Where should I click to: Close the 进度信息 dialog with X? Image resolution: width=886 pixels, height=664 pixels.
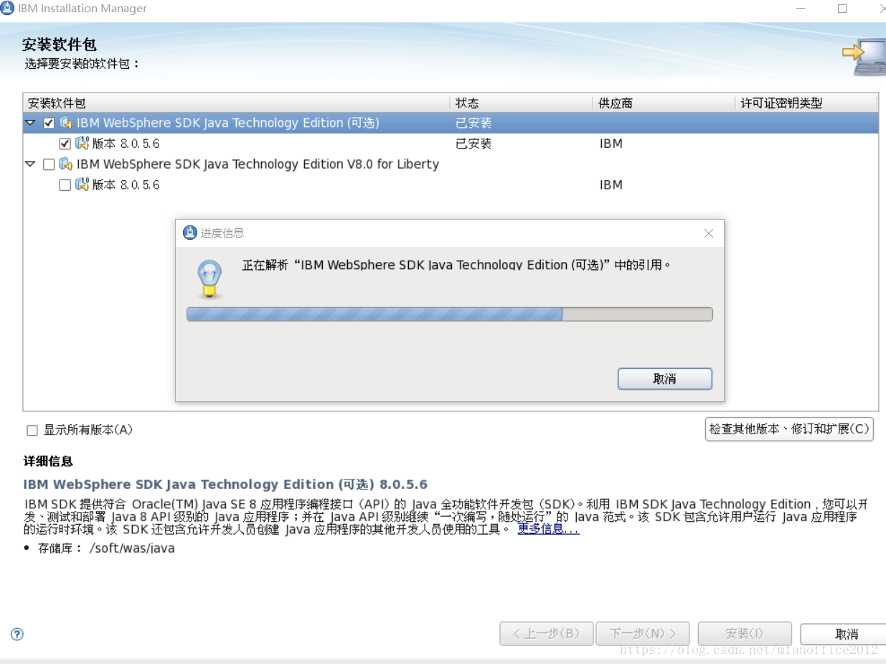click(709, 233)
